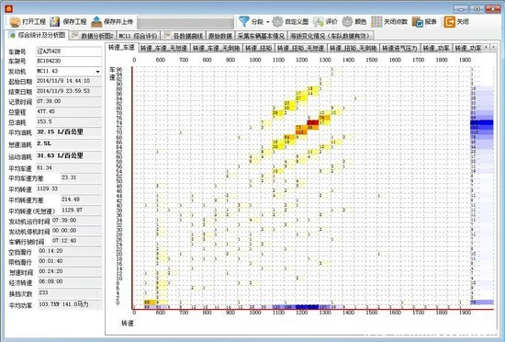Screen dimensions: 505x342
Task: Open the 颜色 color settings icon
Action: [x=347, y=21]
